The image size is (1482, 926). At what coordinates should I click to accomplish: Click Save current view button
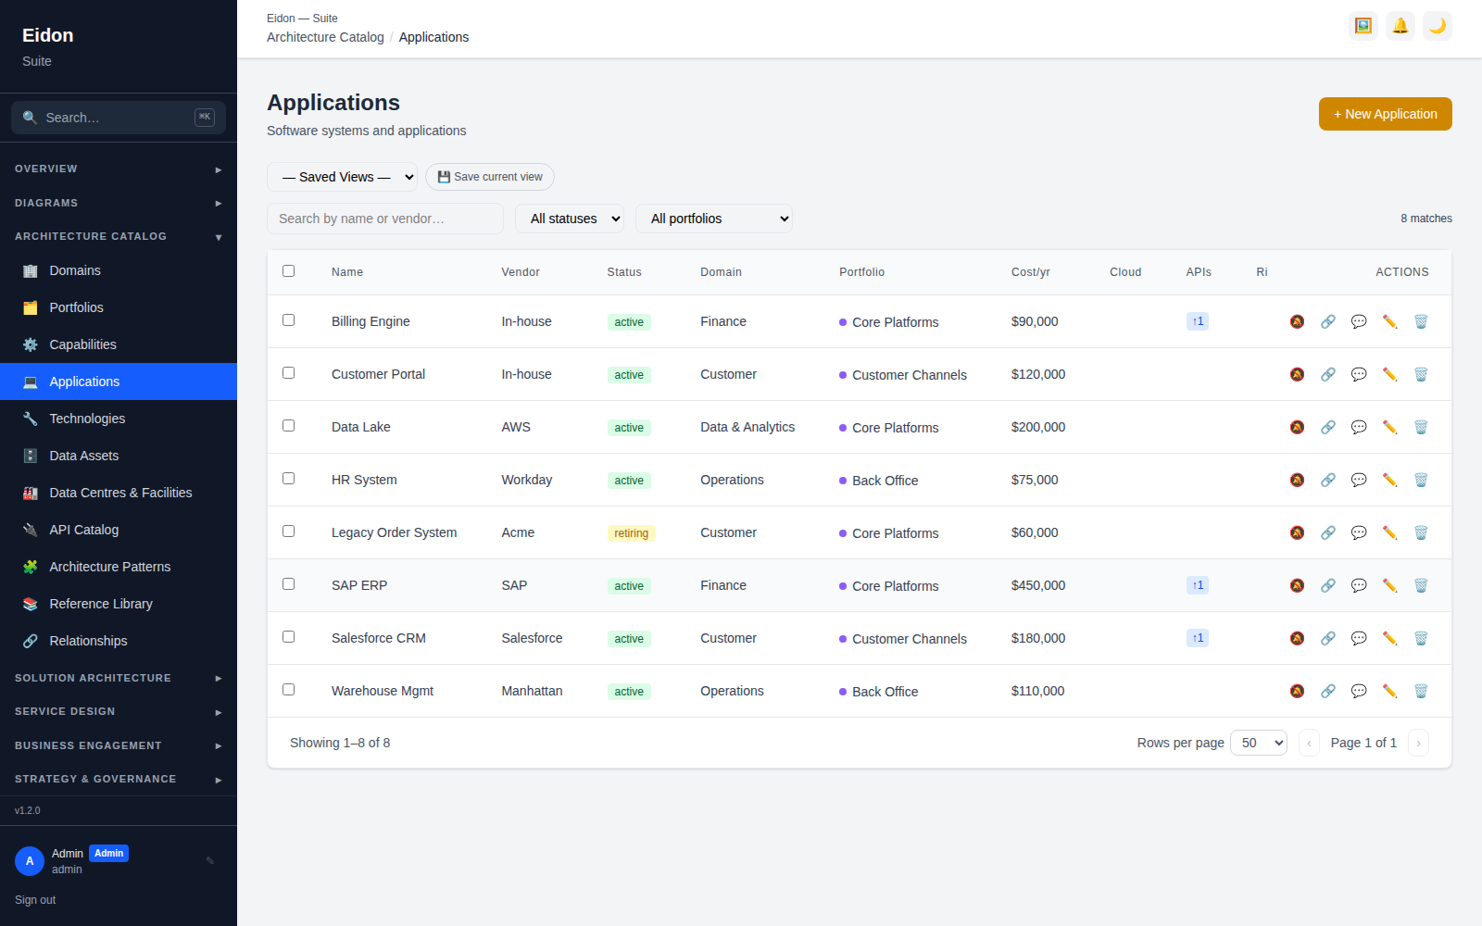pyautogui.click(x=490, y=177)
